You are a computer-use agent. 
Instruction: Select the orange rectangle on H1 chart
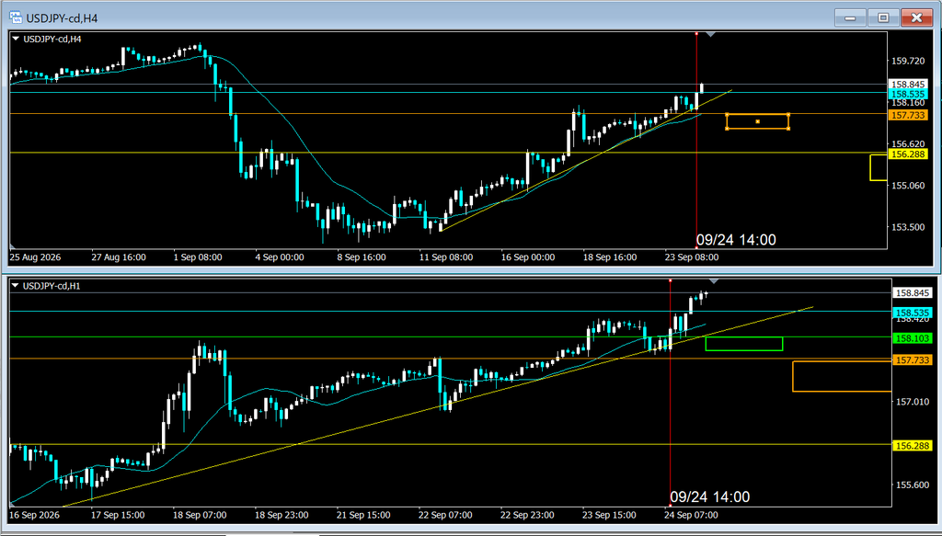843,376
